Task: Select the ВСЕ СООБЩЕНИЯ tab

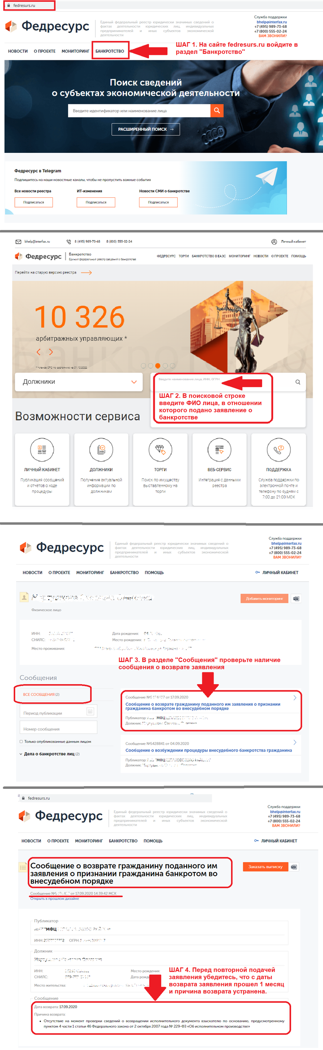Action: (41, 694)
